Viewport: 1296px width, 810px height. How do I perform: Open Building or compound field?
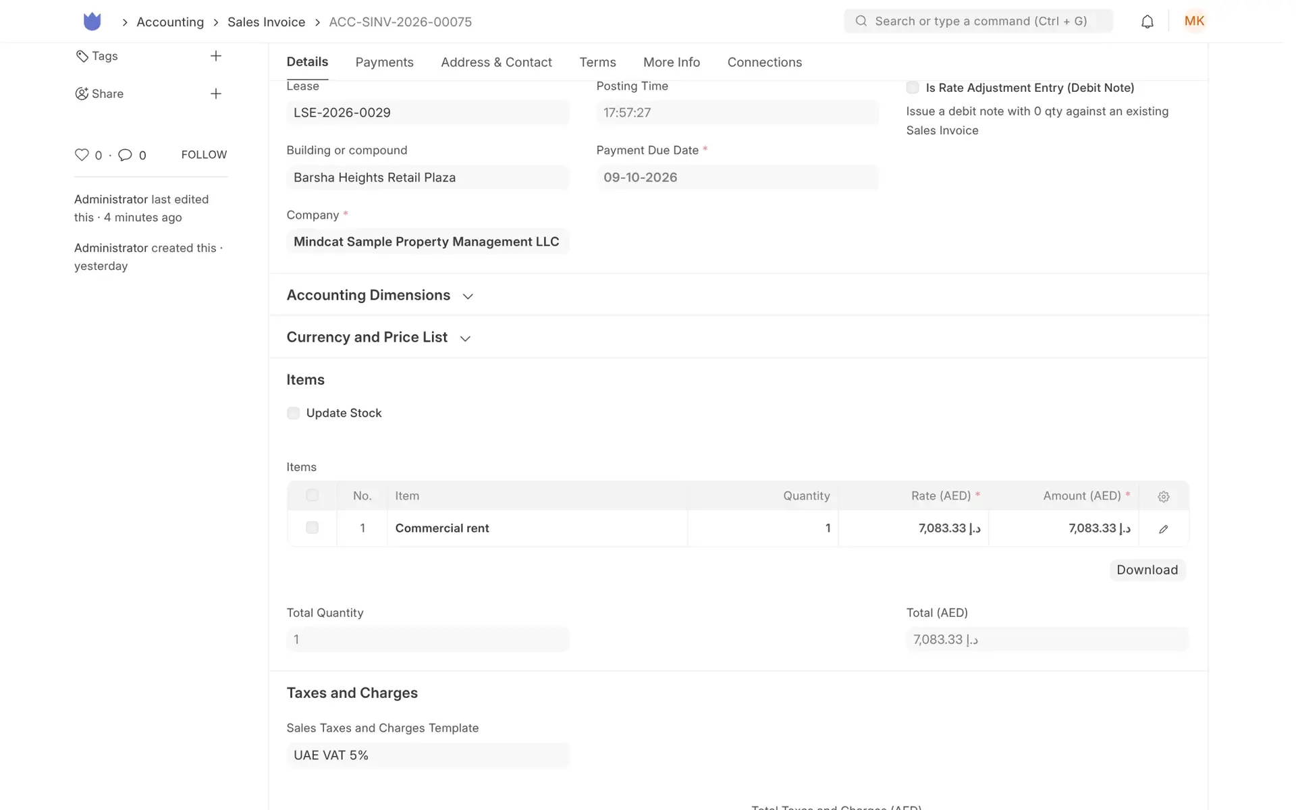428,178
